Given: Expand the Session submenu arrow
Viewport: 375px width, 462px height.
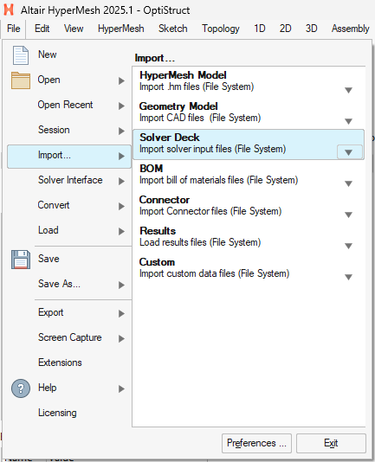Looking at the screenshot, I should (121, 131).
